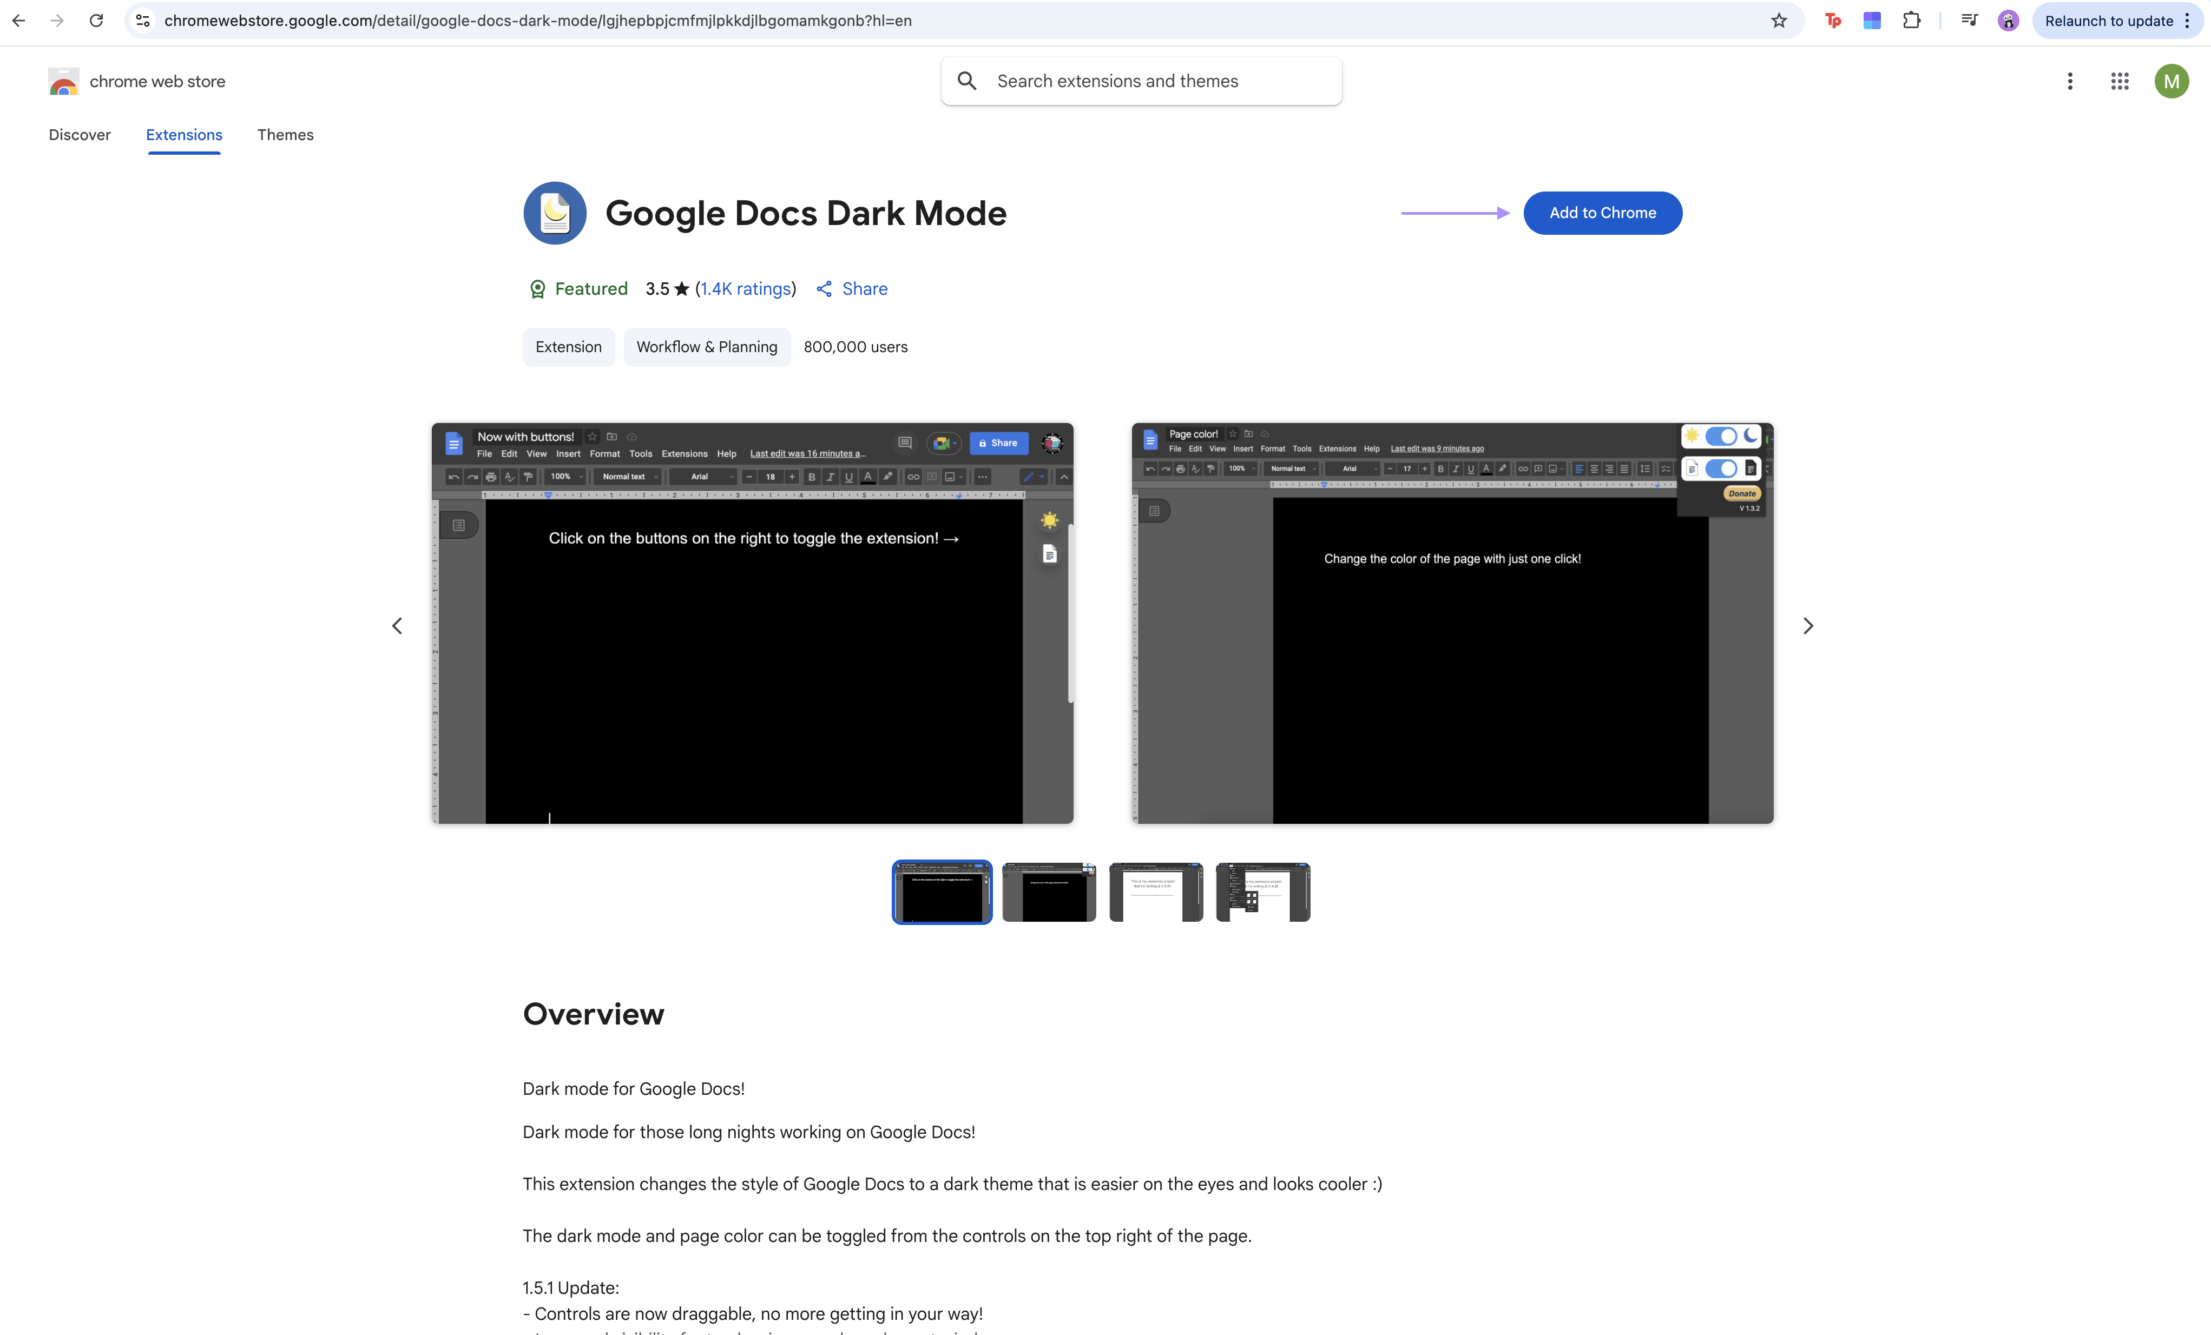2211x1335 pixels.
Task: Click the Relaunch to update button
Action: coord(2110,19)
